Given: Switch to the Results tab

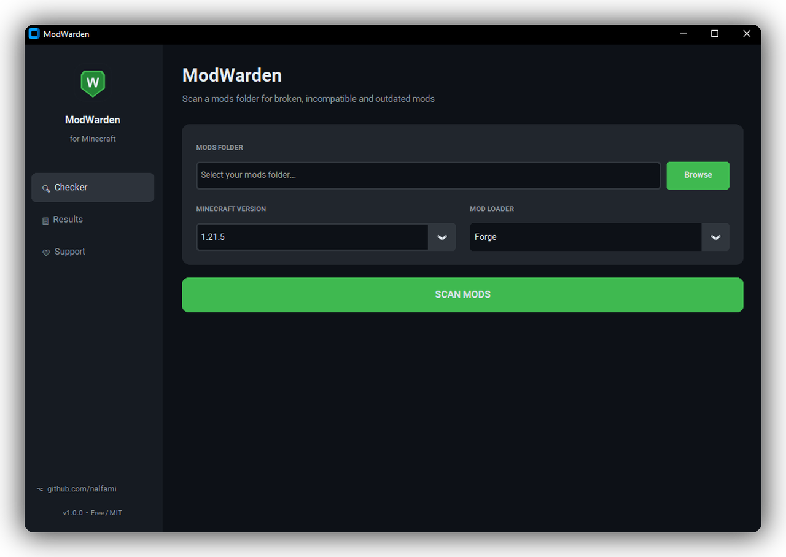Looking at the screenshot, I should point(93,220).
